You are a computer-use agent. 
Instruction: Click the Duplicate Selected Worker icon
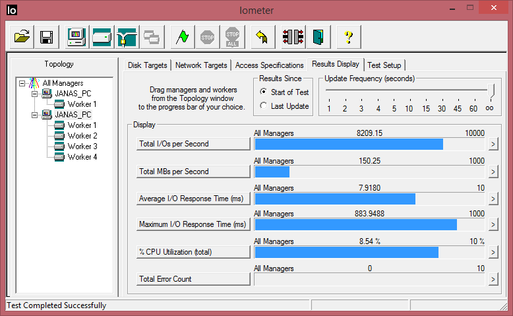(x=152, y=37)
